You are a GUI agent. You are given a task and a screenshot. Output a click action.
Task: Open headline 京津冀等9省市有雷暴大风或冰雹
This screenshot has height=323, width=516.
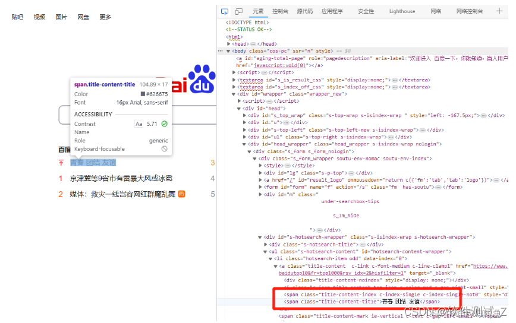click(121, 179)
